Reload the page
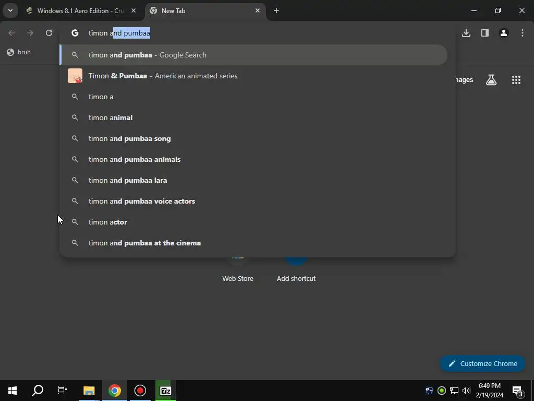Viewport: 534px width, 401px height. point(49,33)
